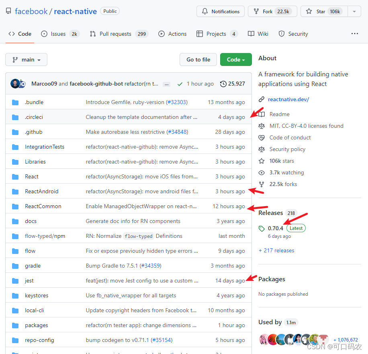Open the main branch dropdown

pyautogui.click(x=26, y=59)
